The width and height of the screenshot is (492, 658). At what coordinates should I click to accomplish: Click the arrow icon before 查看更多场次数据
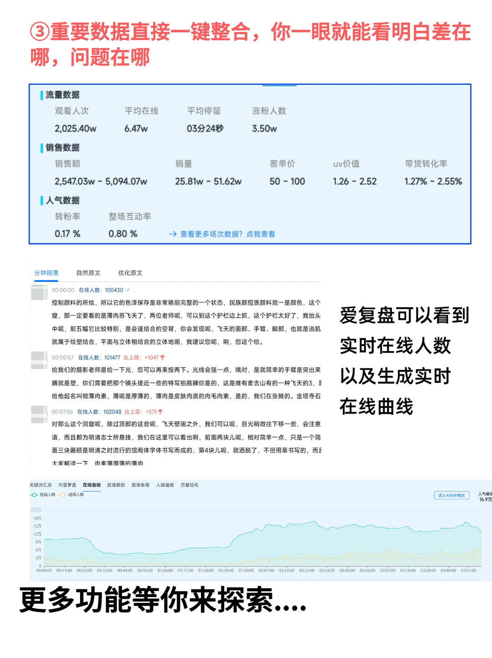[172, 234]
